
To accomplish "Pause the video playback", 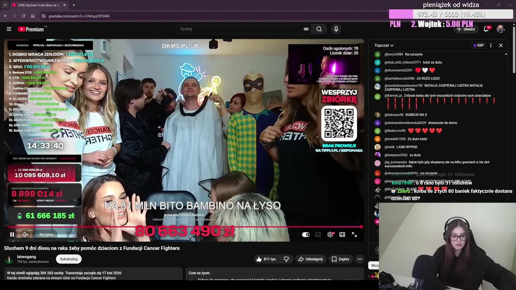I will click(12, 234).
